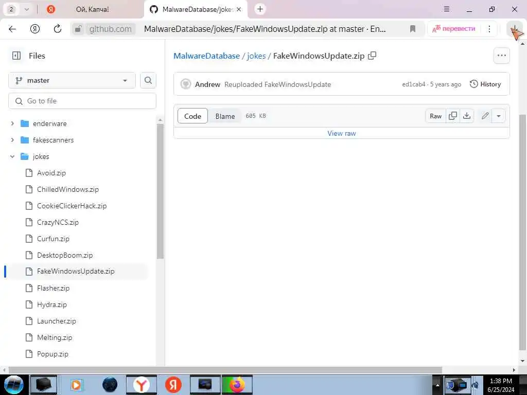Open Hydra.zip file

point(52,304)
